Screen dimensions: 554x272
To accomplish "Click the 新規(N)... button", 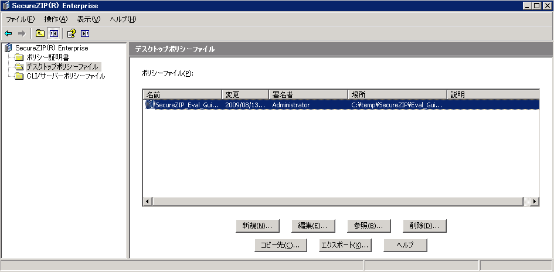I will tap(257, 226).
